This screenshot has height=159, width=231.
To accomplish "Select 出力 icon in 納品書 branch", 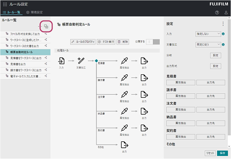I will click(x=144, y=111).
